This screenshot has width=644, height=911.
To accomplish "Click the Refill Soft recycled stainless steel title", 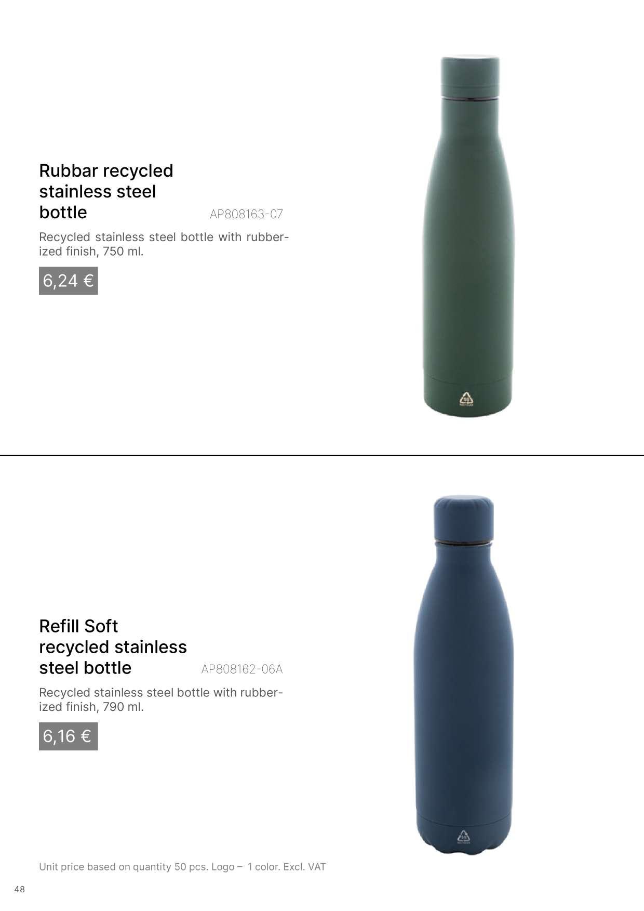I will (113, 647).
